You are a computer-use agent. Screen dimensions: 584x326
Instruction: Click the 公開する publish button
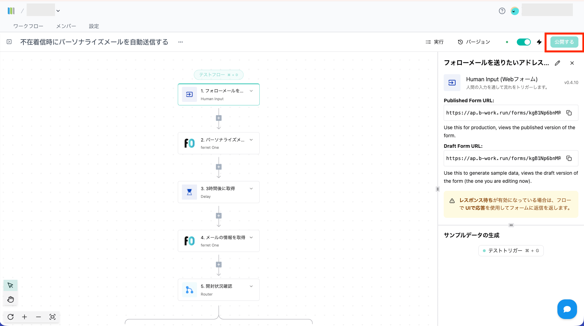(x=564, y=42)
